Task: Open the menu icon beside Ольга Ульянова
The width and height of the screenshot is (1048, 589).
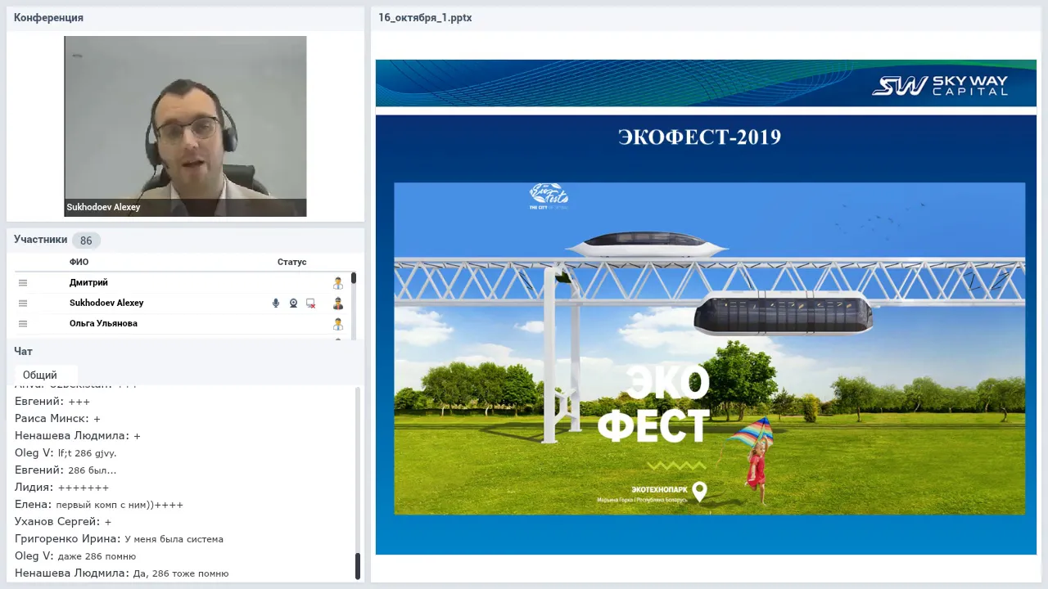Action: click(x=23, y=324)
